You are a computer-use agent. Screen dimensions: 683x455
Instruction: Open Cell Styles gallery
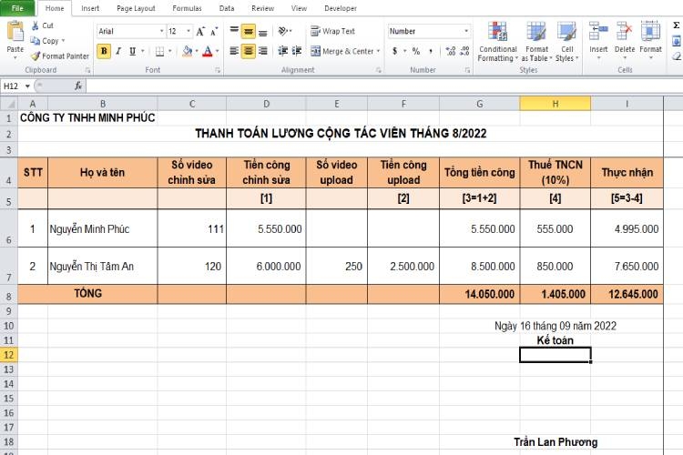pos(566,42)
